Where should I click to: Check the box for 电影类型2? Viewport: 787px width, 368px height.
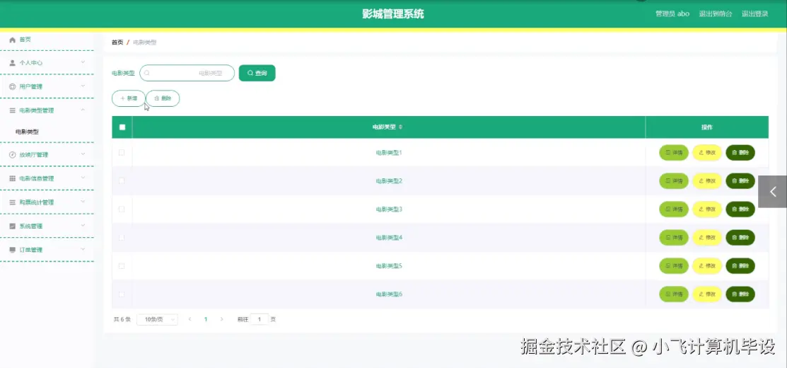point(122,180)
